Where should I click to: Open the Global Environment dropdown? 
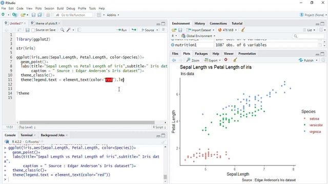198,36
